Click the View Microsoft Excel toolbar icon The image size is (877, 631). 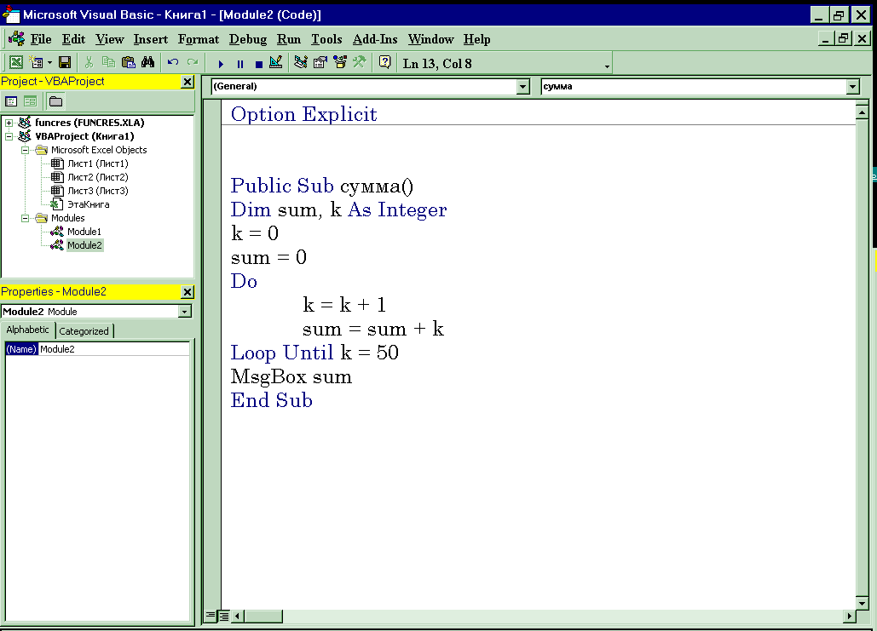coord(16,63)
